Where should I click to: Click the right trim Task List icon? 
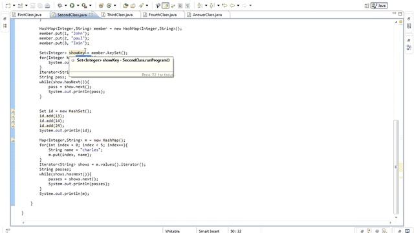(409, 26)
